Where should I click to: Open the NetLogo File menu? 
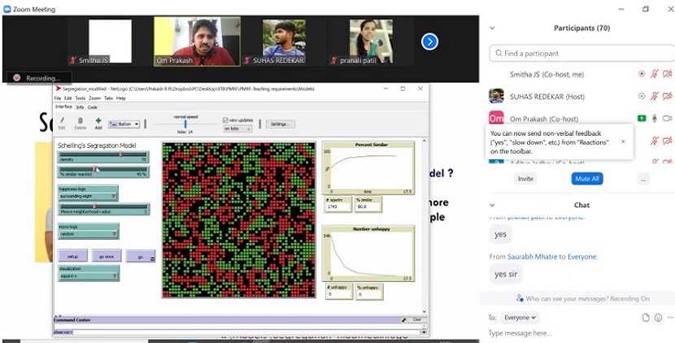57,98
